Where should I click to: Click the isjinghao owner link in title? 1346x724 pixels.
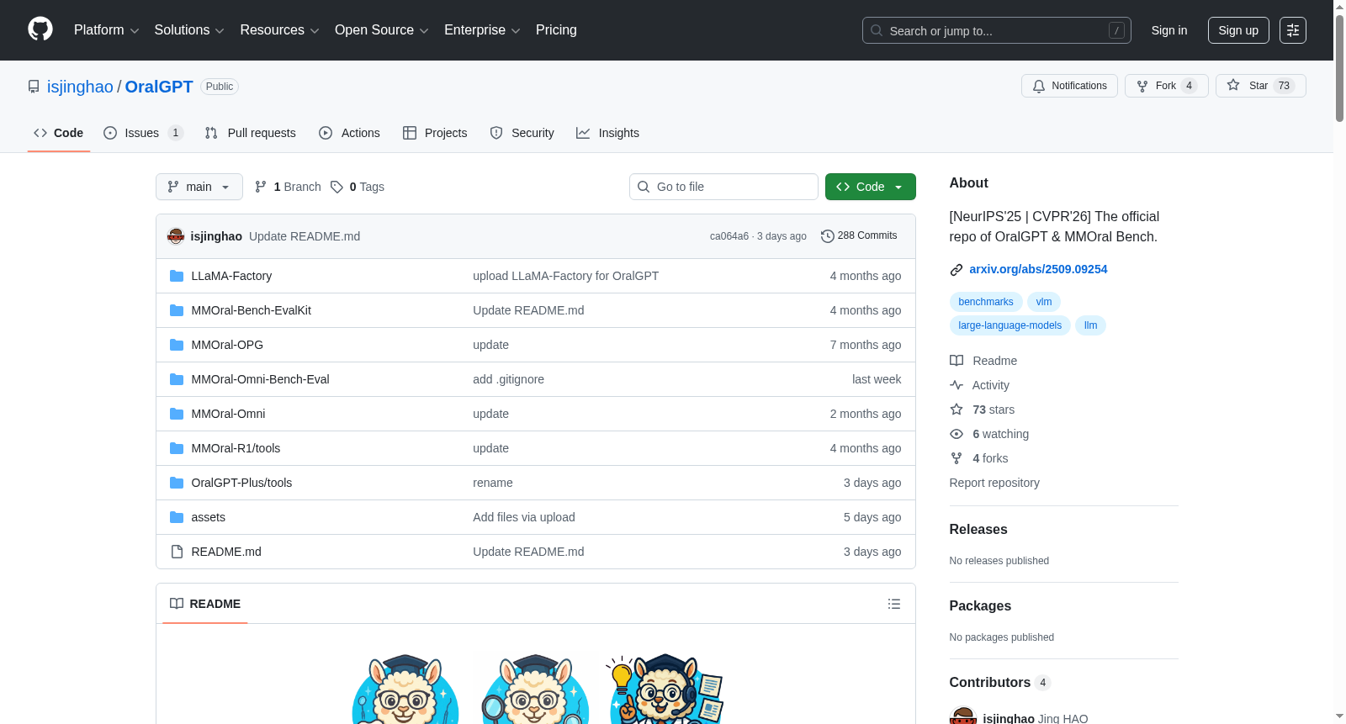[x=80, y=87]
